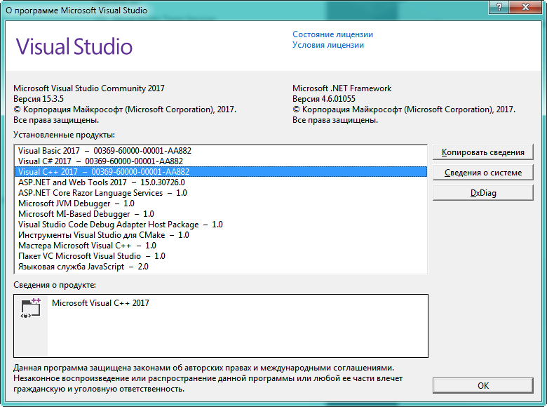Click the help question mark button
The image size is (547, 407).
pos(499,6)
